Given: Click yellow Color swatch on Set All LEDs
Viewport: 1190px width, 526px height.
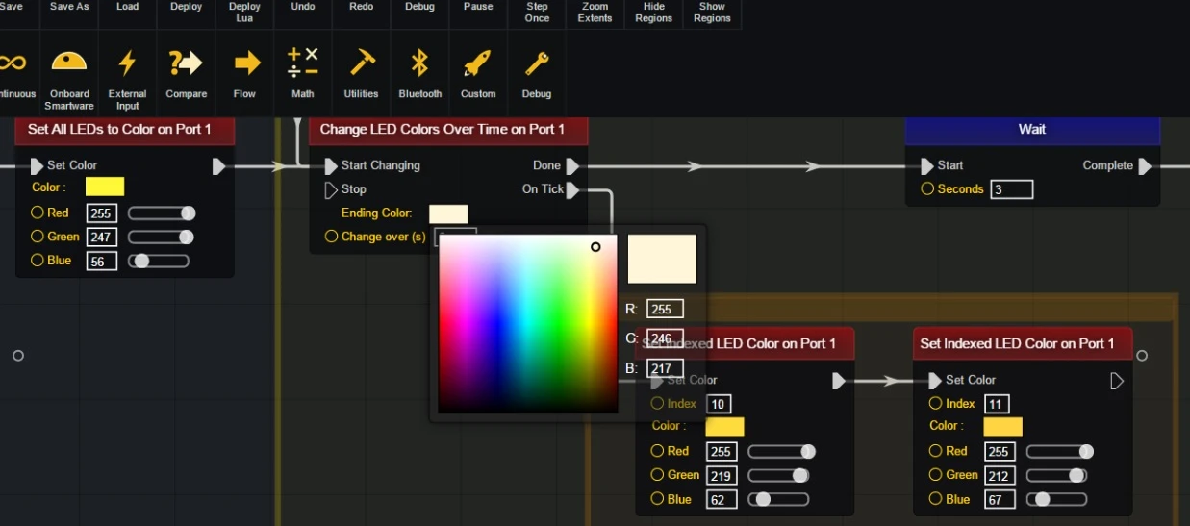Looking at the screenshot, I should click(x=105, y=187).
